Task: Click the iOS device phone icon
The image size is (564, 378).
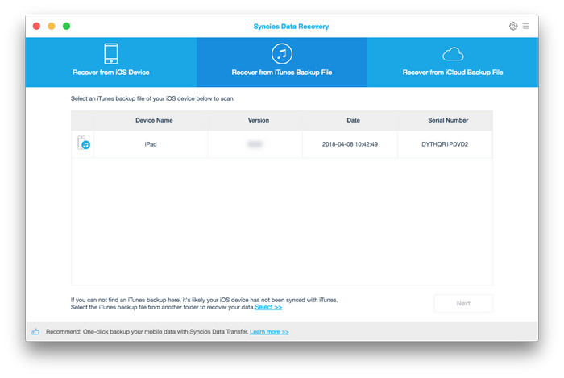Action: click(111, 53)
